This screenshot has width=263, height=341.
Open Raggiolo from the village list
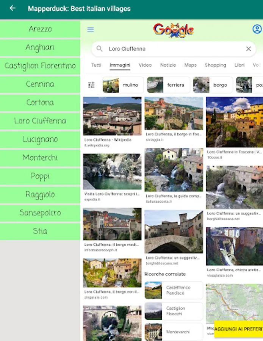[40, 194]
